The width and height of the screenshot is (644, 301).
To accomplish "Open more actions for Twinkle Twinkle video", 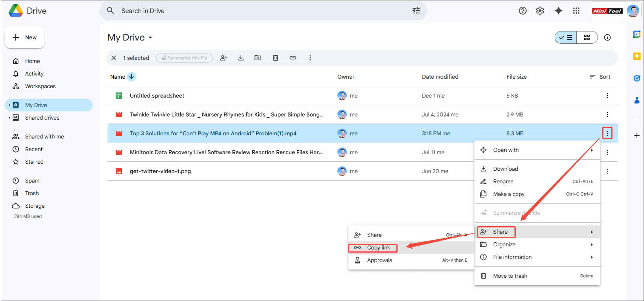I will [607, 114].
